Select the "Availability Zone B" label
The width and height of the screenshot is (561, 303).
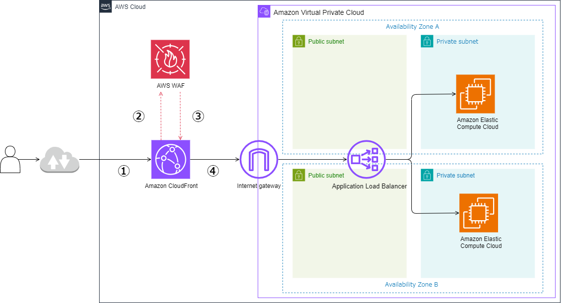(411, 284)
